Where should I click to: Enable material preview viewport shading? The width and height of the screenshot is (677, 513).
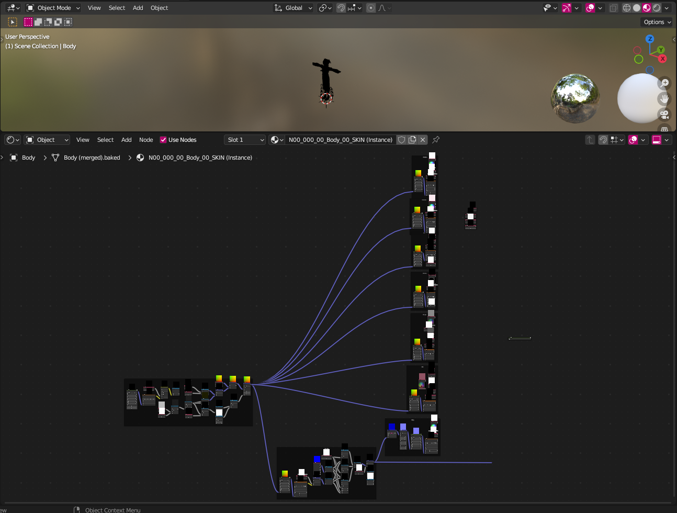(647, 8)
